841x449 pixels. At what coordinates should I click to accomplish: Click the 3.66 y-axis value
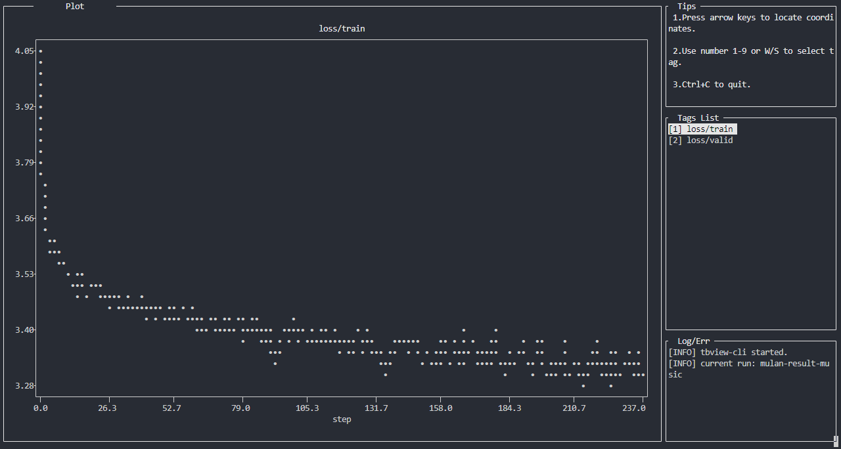(24, 219)
